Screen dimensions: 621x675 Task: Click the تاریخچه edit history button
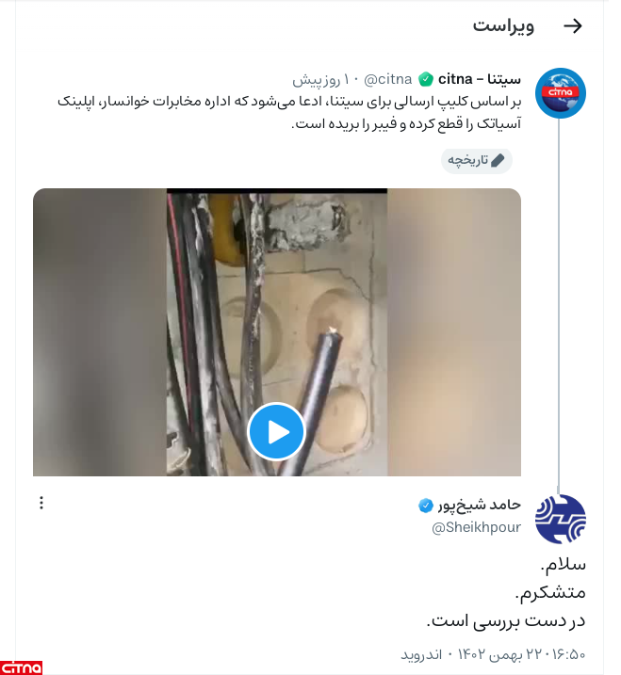pyautogui.click(x=476, y=161)
